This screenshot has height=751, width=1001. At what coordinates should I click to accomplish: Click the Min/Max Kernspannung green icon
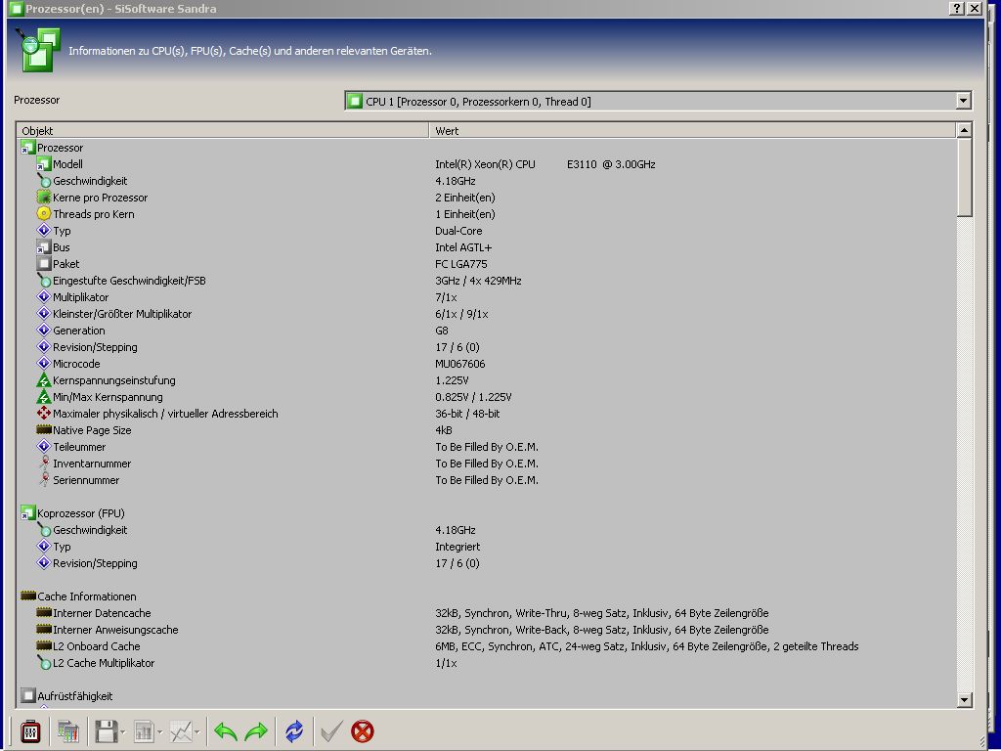click(43, 397)
